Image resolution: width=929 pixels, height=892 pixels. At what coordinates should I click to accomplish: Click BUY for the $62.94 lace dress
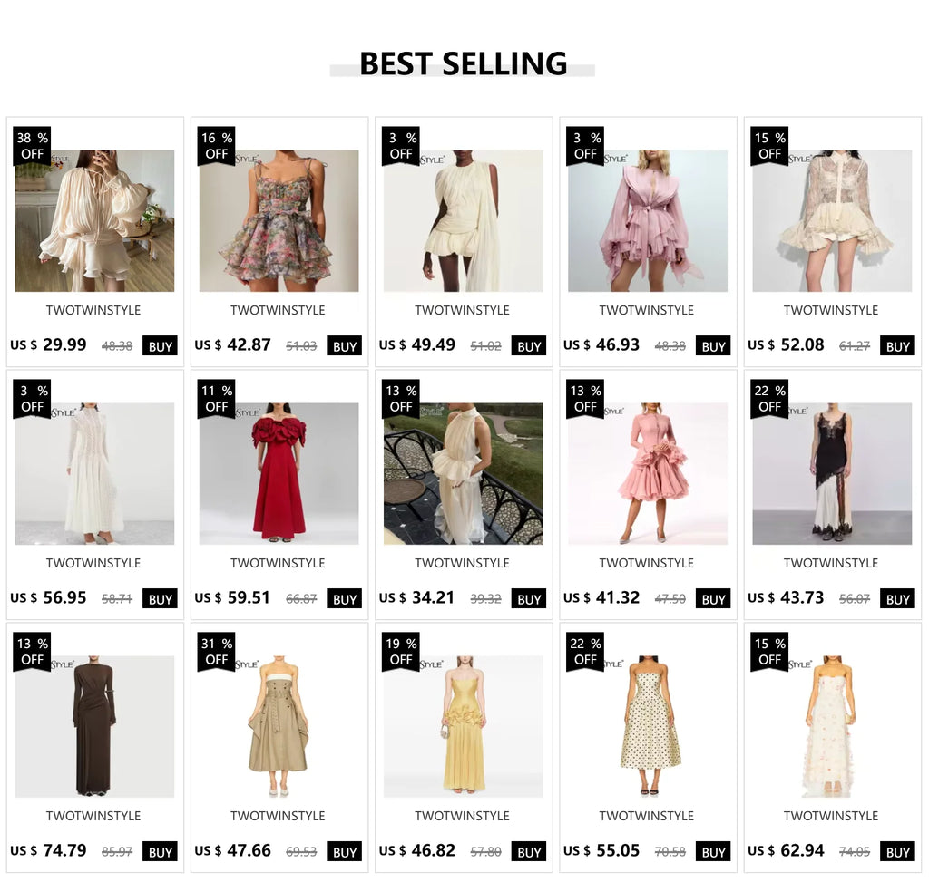(897, 852)
